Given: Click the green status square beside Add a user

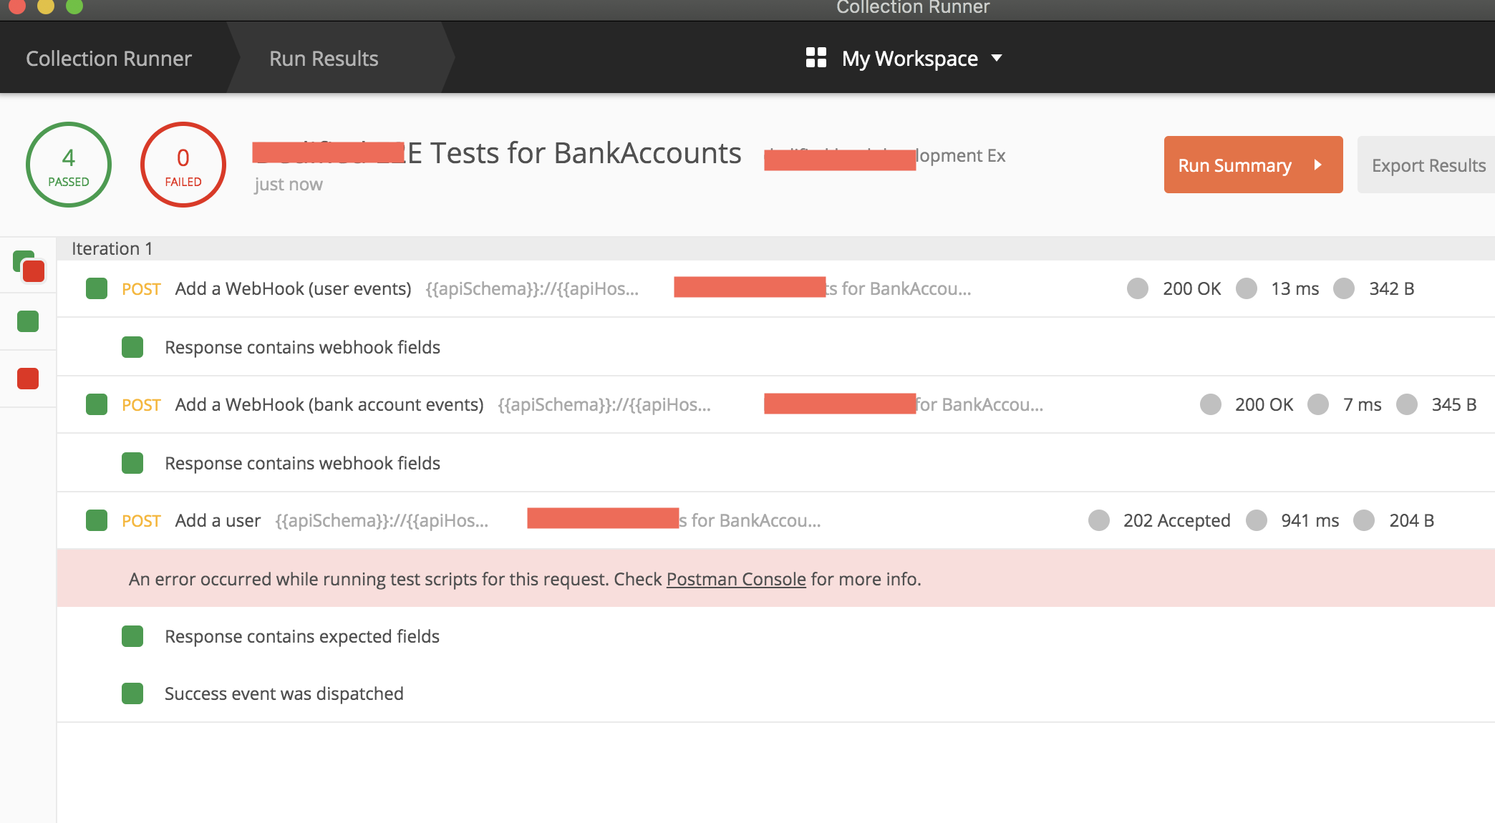Looking at the screenshot, I should [x=97, y=520].
